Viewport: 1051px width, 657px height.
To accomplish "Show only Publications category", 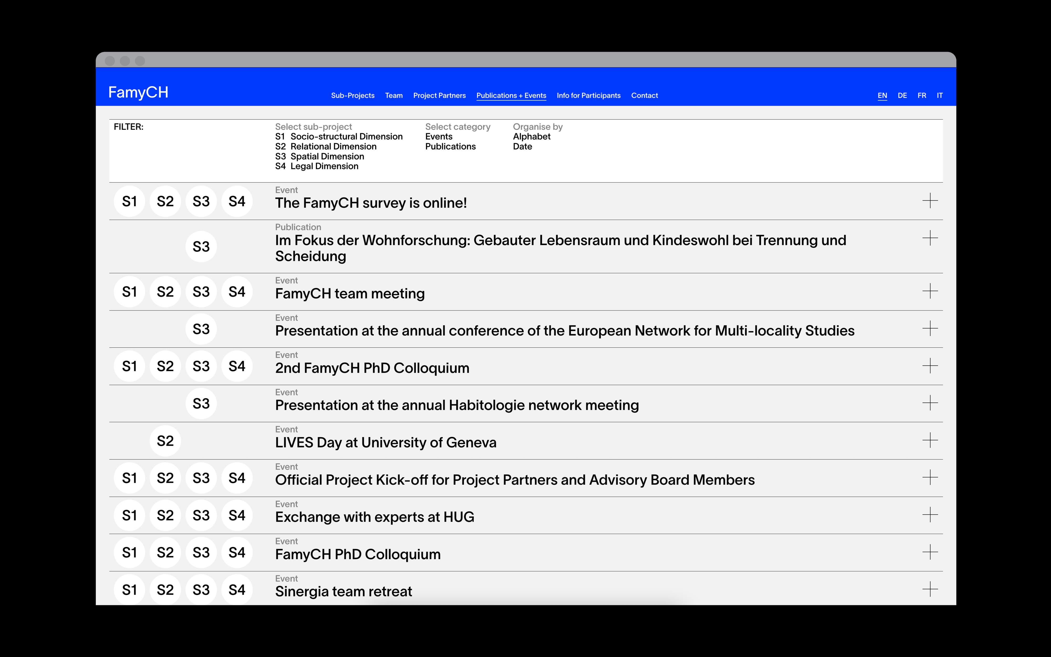I will pyautogui.click(x=450, y=146).
